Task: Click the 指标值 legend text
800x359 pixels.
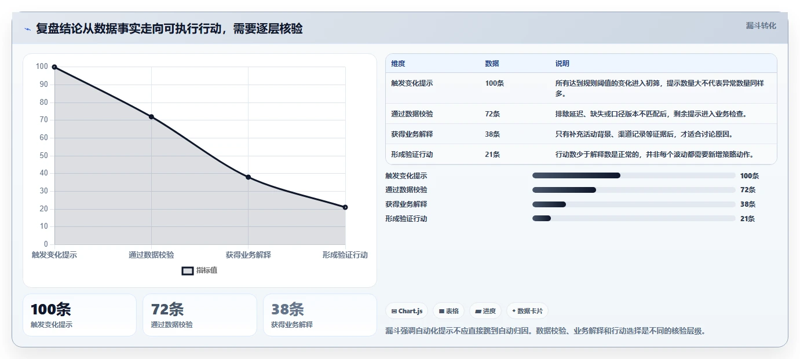Action: coord(207,270)
